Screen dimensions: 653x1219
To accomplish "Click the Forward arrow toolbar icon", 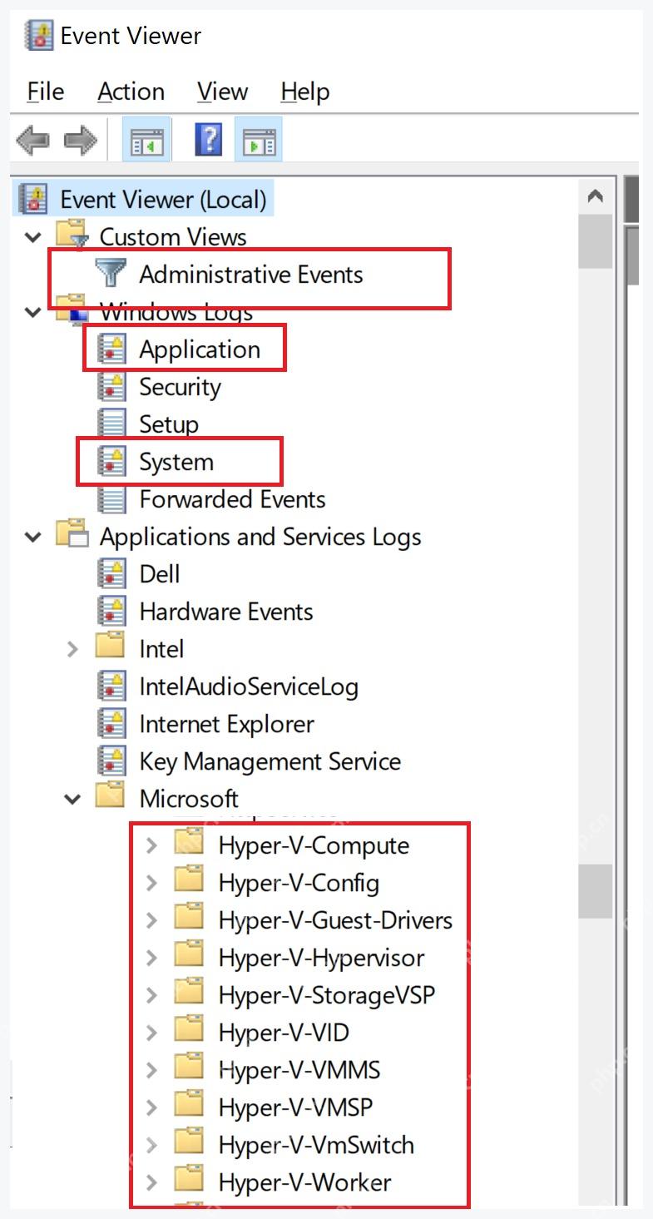I will pyautogui.click(x=81, y=140).
